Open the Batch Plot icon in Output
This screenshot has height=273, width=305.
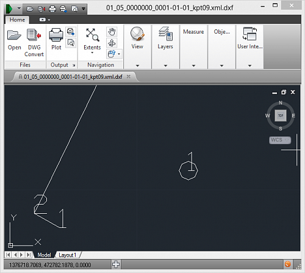pyautogui.click(x=71, y=32)
